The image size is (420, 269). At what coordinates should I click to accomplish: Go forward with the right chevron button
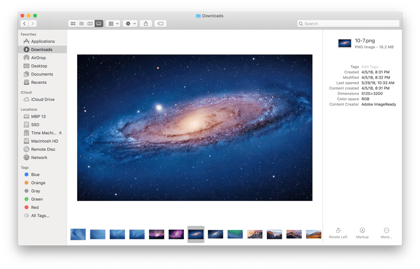pyautogui.click(x=33, y=24)
